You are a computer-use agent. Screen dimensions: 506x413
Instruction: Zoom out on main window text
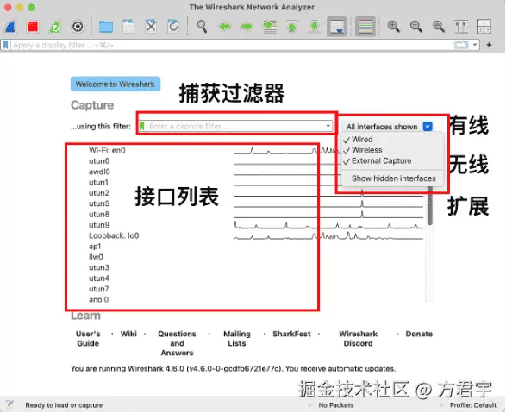coord(416,27)
